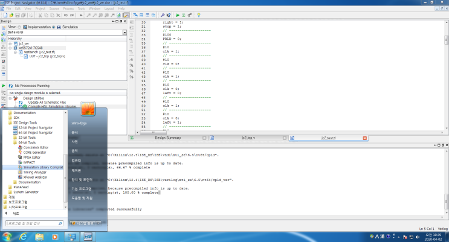Viewport: 449px width, 242px height.
Task: Click the sigma Design Summary toolbar icon
Action: pyautogui.click(x=184, y=15)
